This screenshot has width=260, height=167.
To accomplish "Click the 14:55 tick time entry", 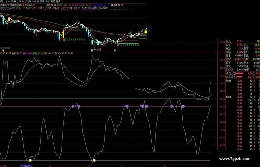I will [228, 81].
